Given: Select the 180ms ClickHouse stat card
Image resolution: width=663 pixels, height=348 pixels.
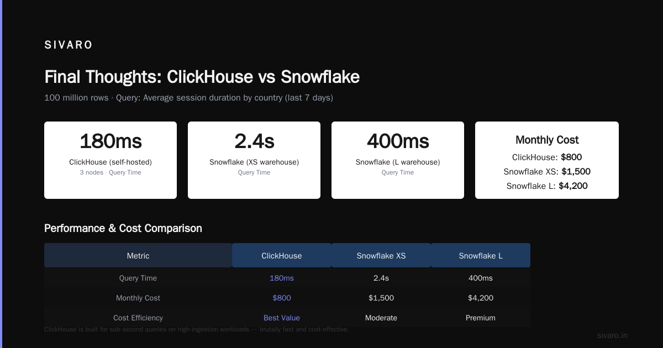Looking at the screenshot, I should (110, 160).
